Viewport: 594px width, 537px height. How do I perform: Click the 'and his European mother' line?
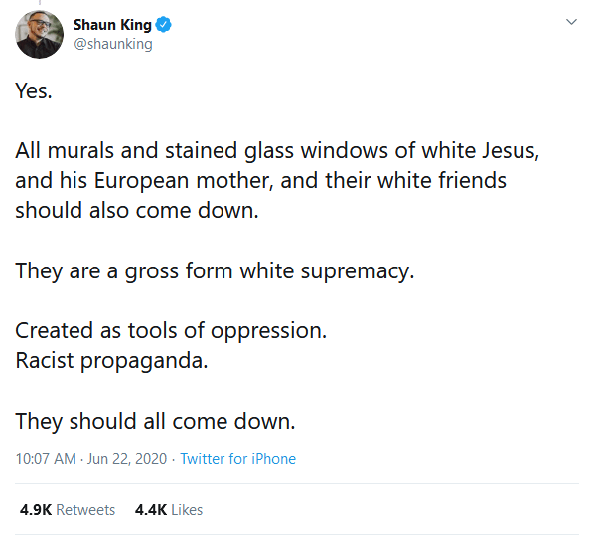(x=260, y=180)
